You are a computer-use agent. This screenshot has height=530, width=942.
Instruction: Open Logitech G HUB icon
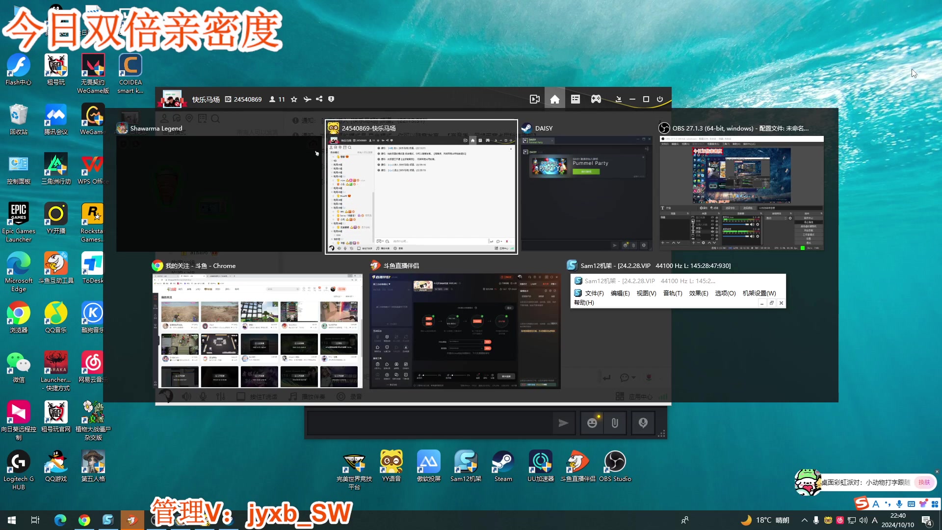pos(19,470)
